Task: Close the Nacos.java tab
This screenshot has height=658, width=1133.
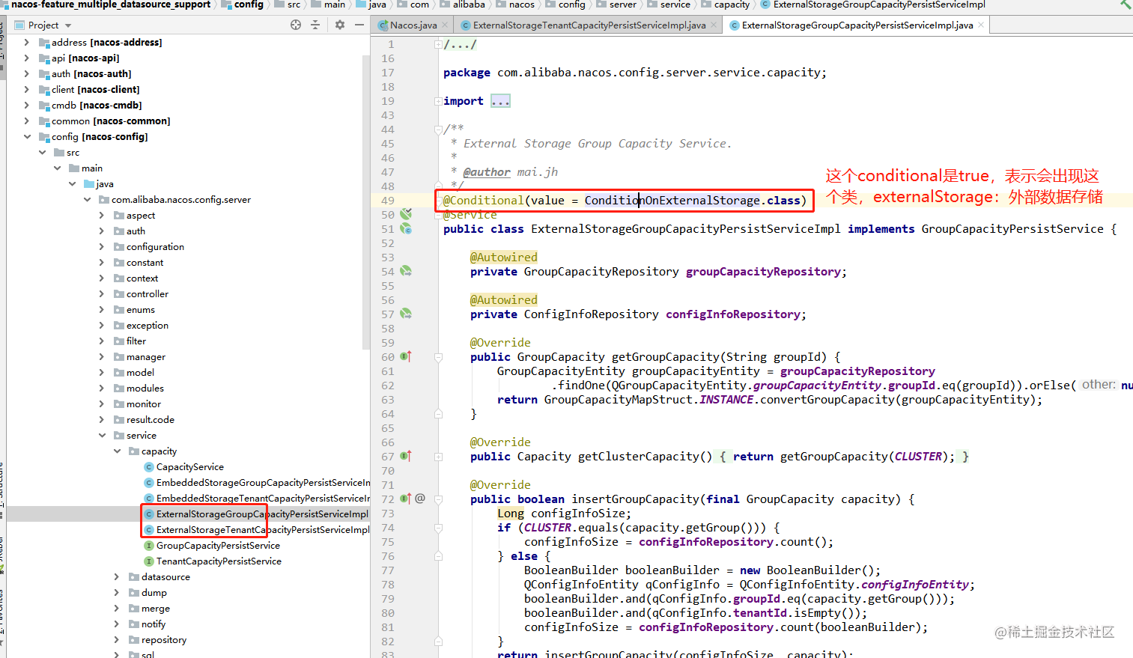Action: (445, 25)
